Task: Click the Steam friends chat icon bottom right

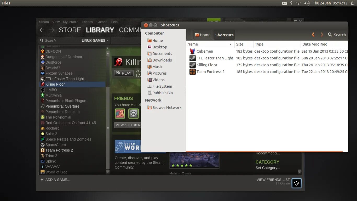Action: pos(297,183)
